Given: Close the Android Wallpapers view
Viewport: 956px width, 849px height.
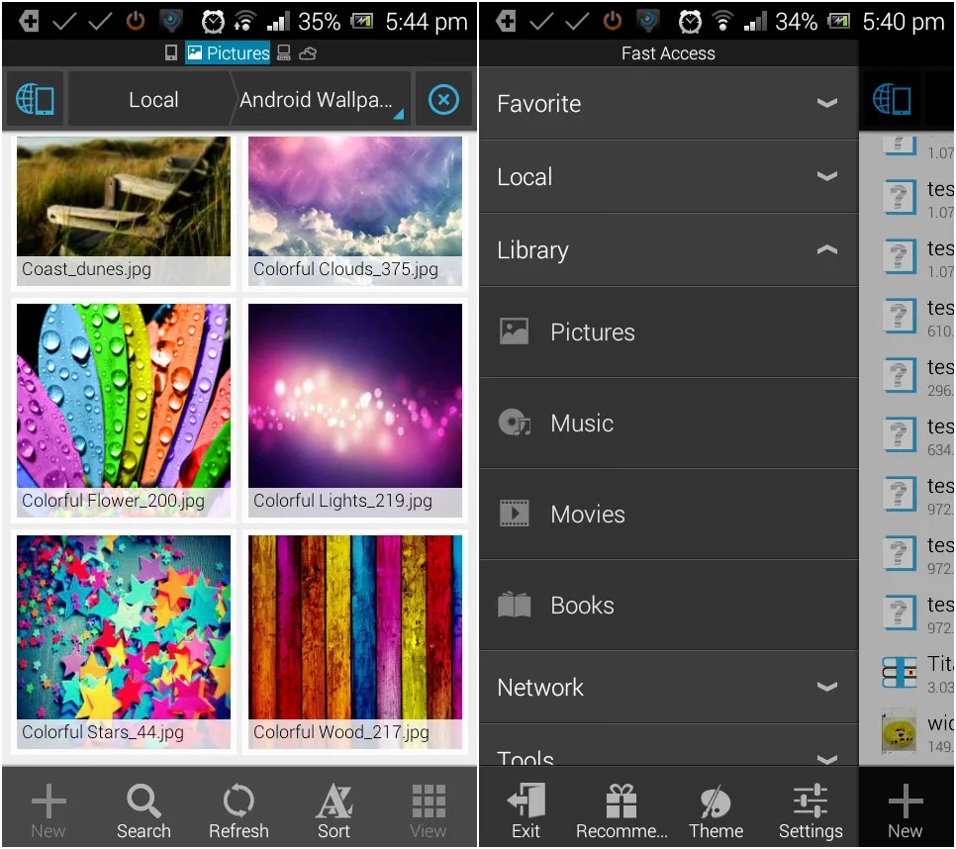Looking at the screenshot, I should point(443,99).
